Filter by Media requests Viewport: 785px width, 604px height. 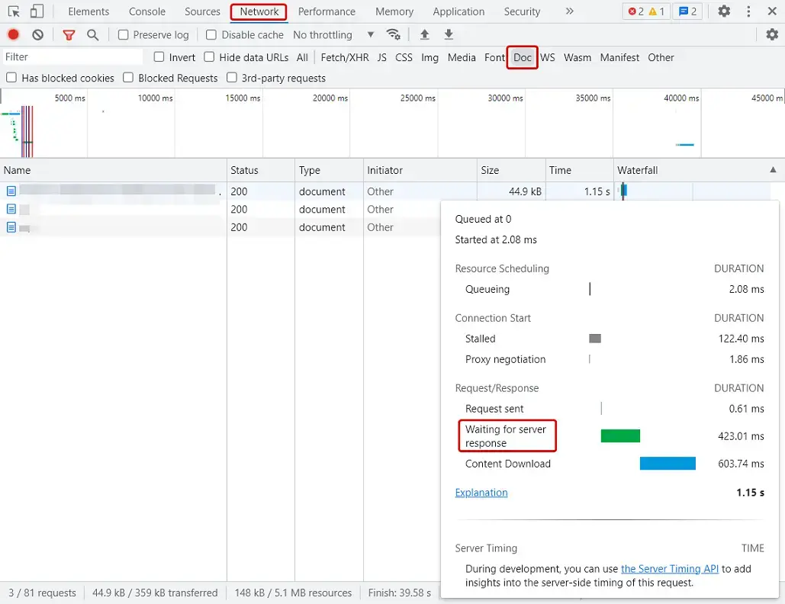(x=462, y=57)
